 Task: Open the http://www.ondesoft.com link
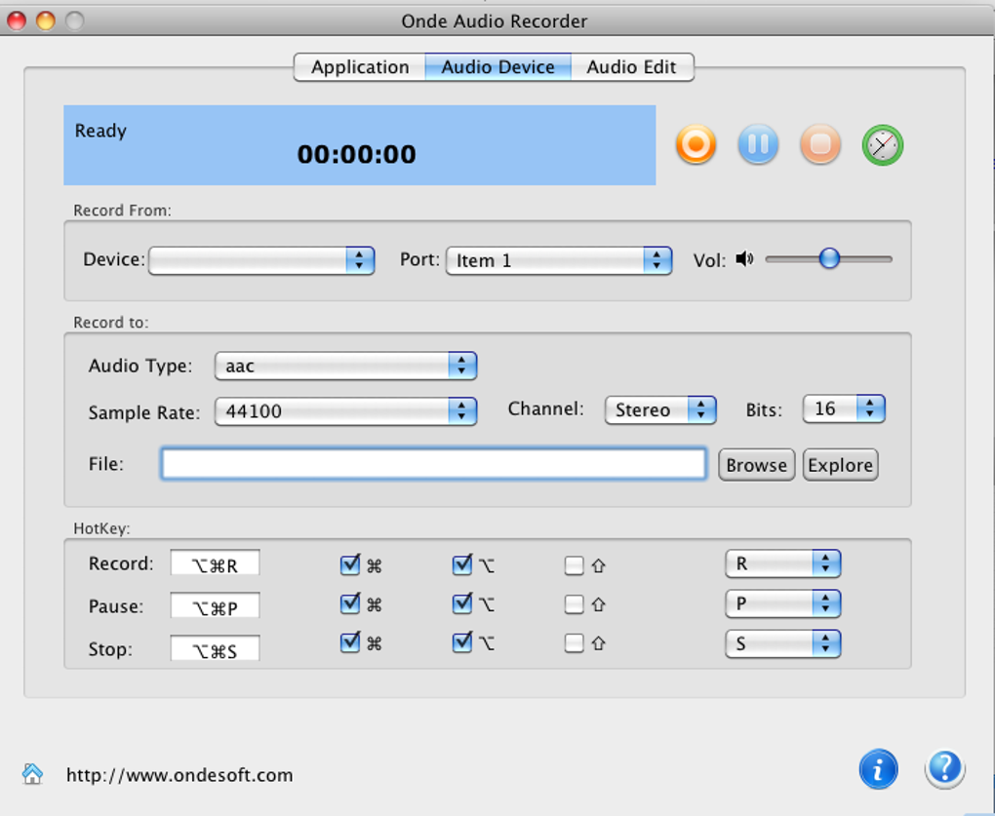click(x=179, y=775)
